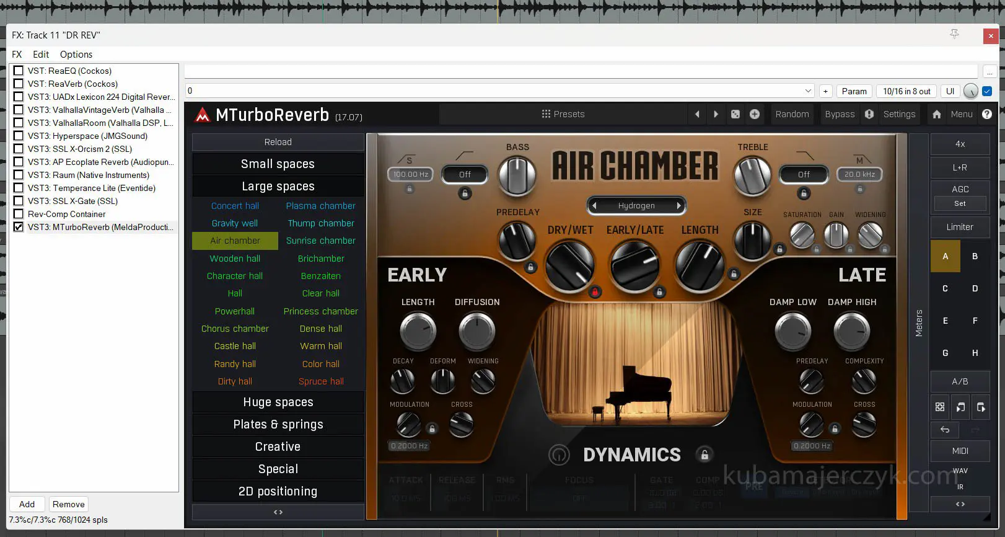Toggle the lock icon beside DYNAMICS
The image size is (1005, 537).
click(704, 455)
